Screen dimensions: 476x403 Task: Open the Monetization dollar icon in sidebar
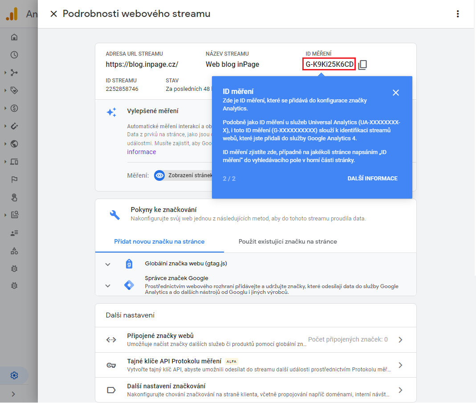14,108
